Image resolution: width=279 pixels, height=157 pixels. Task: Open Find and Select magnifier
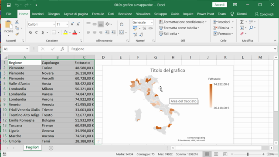tap(251, 28)
